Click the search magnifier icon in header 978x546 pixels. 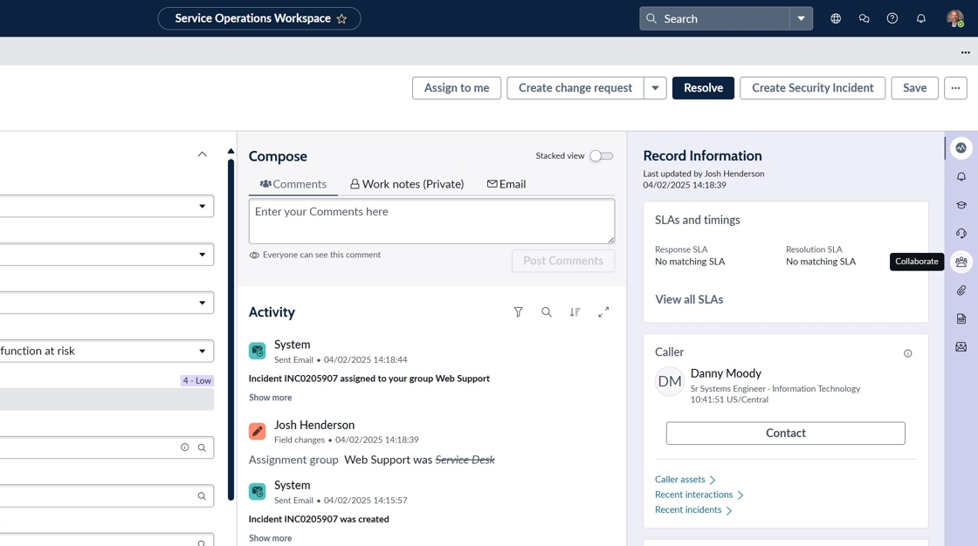[x=651, y=18]
